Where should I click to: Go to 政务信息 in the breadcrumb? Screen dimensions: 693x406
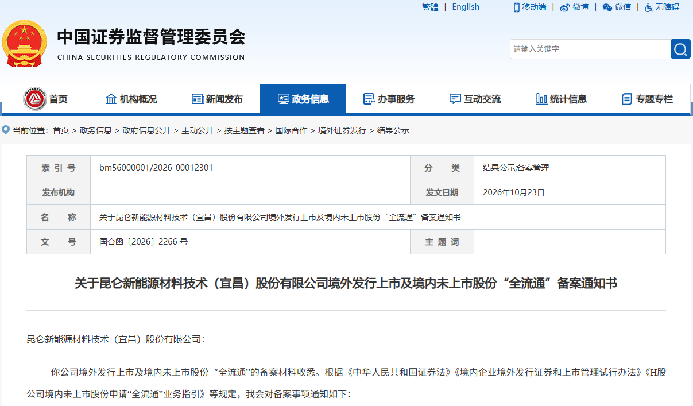click(x=96, y=130)
